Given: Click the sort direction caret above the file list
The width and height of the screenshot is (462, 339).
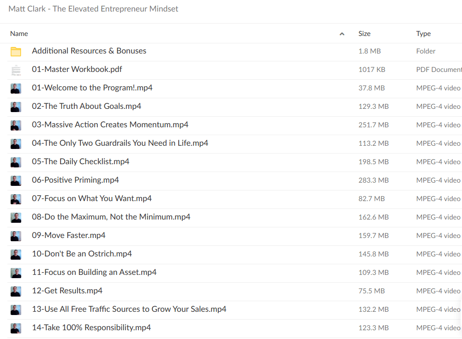Looking at the screenshot, I should pyautogui.click(x=342, y=34).
